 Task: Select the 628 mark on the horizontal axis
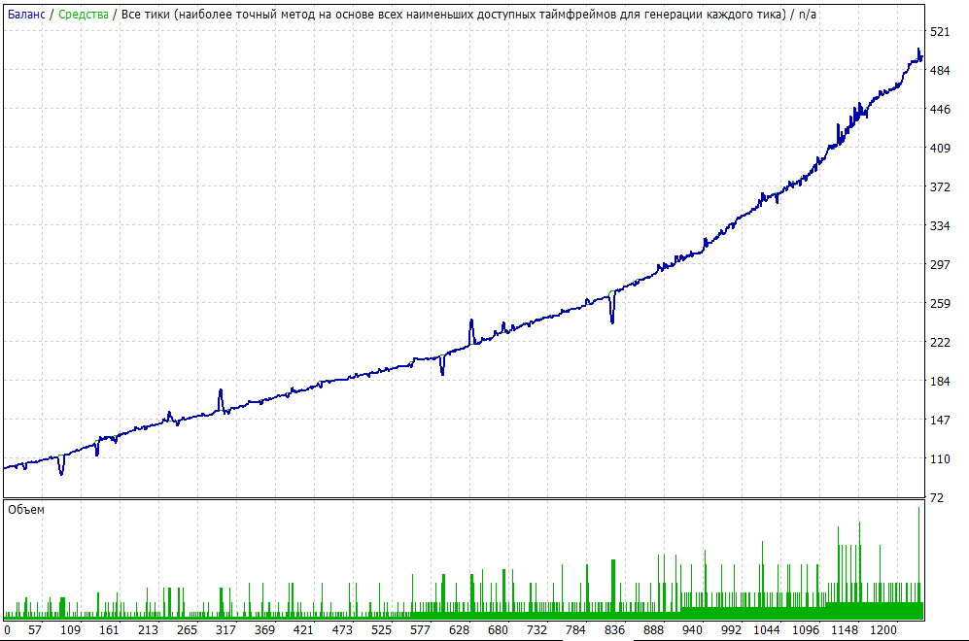click(x=460, y=630)
